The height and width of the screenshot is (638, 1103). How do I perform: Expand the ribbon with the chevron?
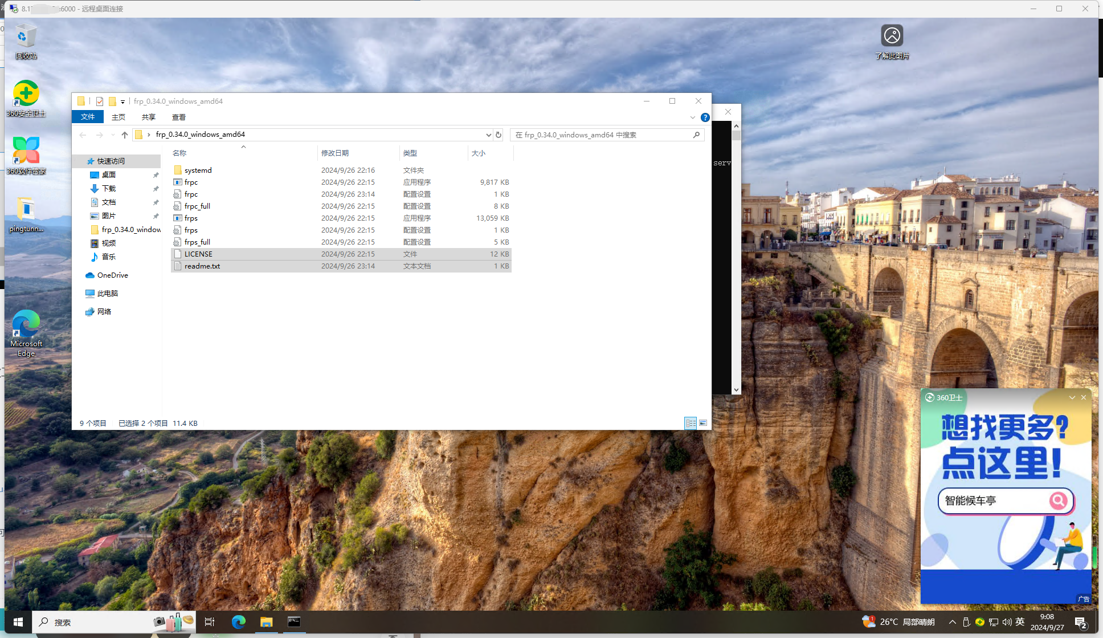click(x=693, y=117)
